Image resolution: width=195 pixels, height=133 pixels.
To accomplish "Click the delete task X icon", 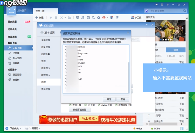I will tap(62, 18).
